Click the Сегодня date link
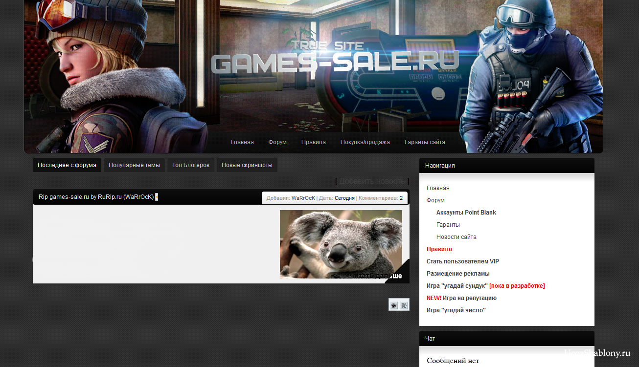Screen dimensions: 639x367 [344, 198]
